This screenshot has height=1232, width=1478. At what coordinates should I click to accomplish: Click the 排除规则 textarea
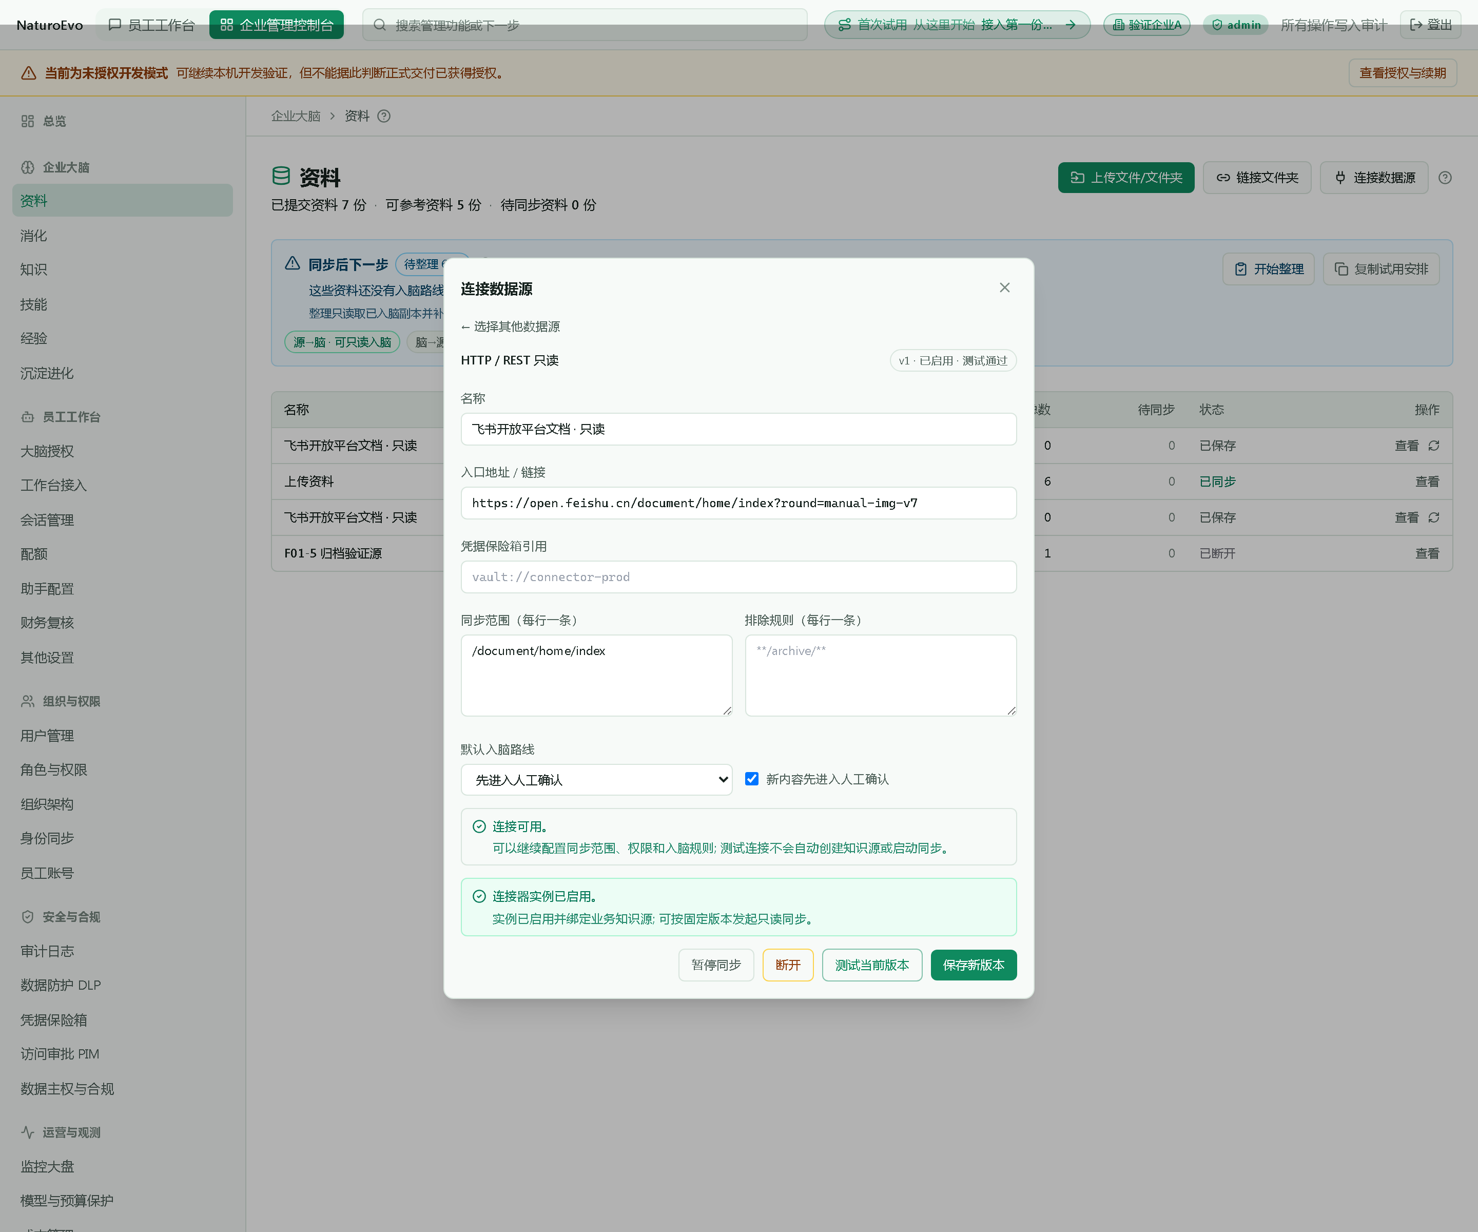click(x=881, y=676)
